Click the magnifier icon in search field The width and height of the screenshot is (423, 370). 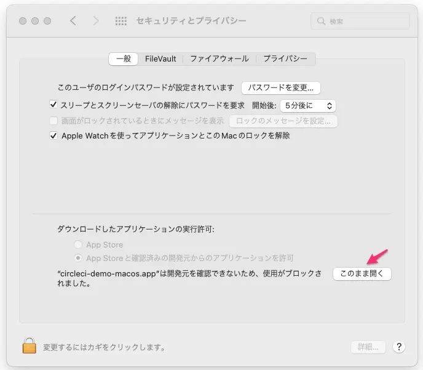tap(321, 21)
